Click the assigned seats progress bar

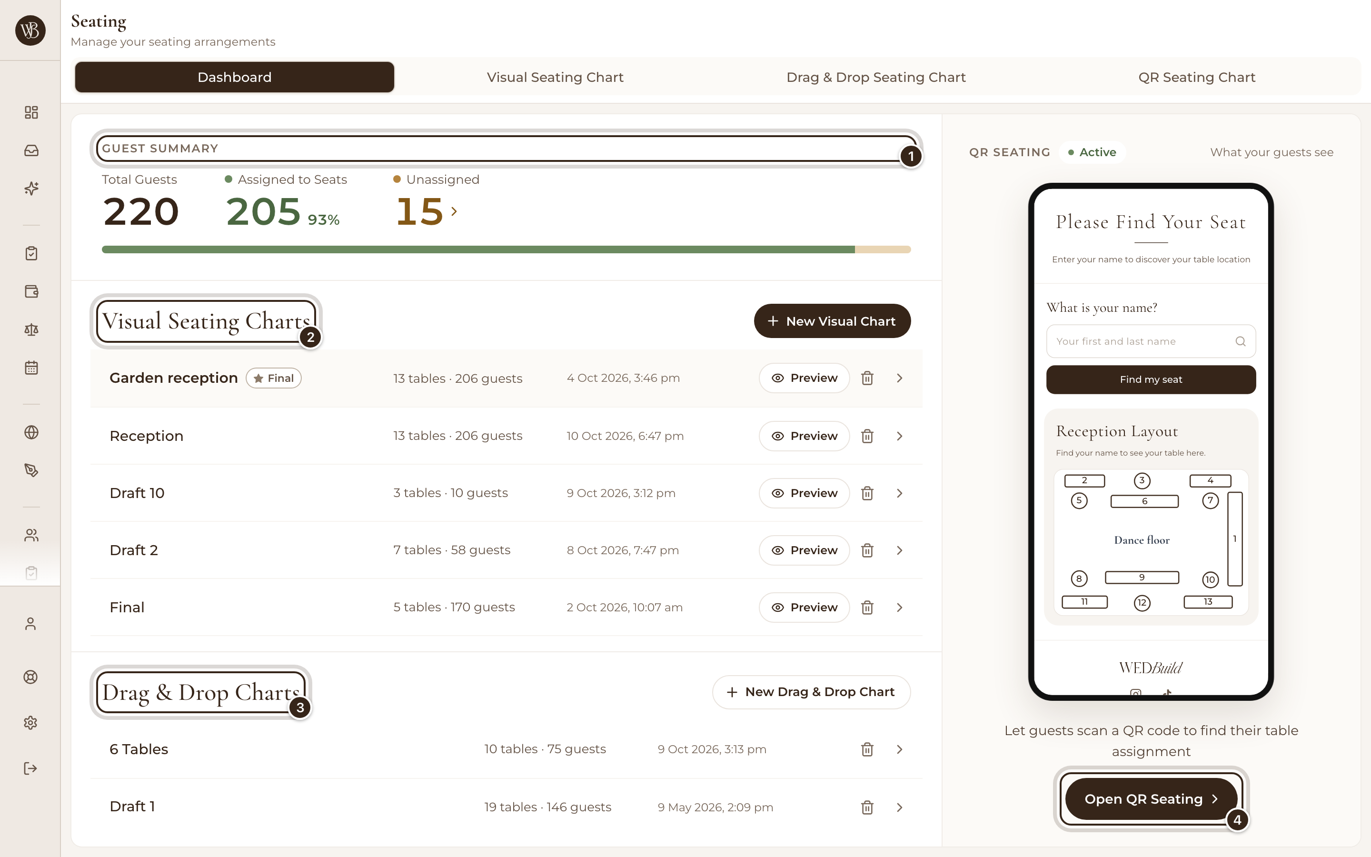tap(506, 249)
